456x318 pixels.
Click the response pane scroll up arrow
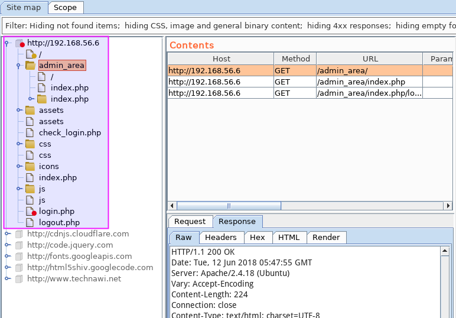pyautogui.click(x=445, y=251)
